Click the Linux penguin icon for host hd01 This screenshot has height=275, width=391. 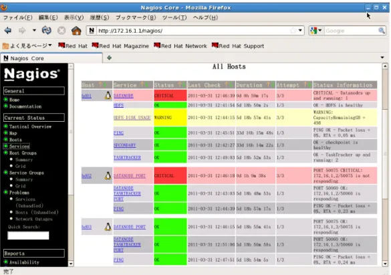[108, 95]
